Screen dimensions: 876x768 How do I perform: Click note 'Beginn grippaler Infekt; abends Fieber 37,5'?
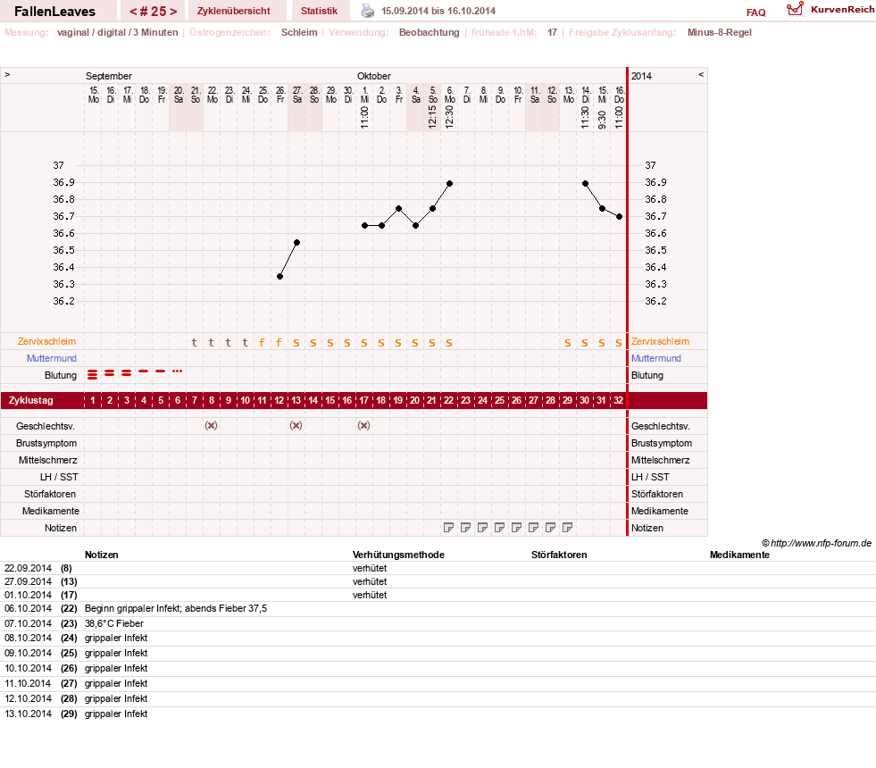click(176, 608)
